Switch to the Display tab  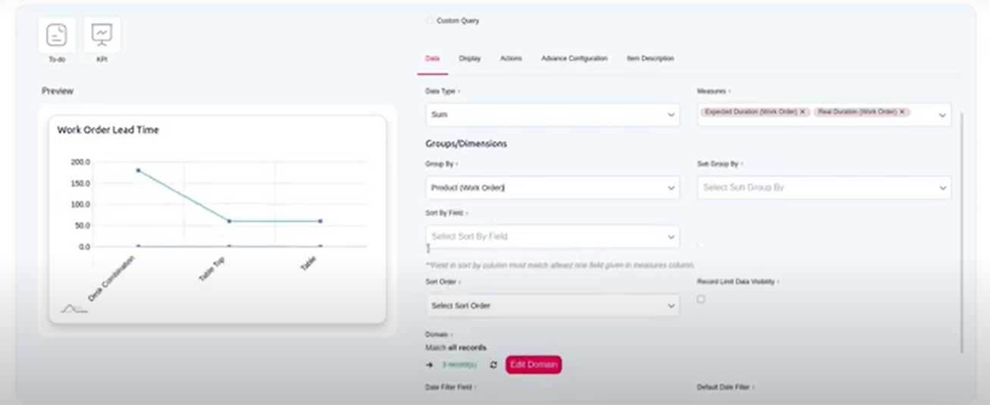pos(470,58)
